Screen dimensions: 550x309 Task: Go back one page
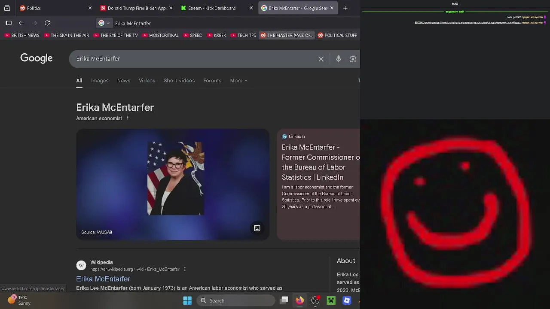pyautogui.click(x=21, y=23)
